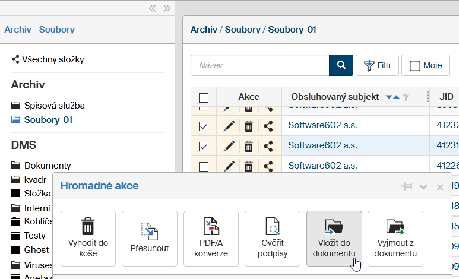Sort by Obsluhovaný subjekt column arrows
This screenshot has height=279, width=459.
[x=392, y=97]
